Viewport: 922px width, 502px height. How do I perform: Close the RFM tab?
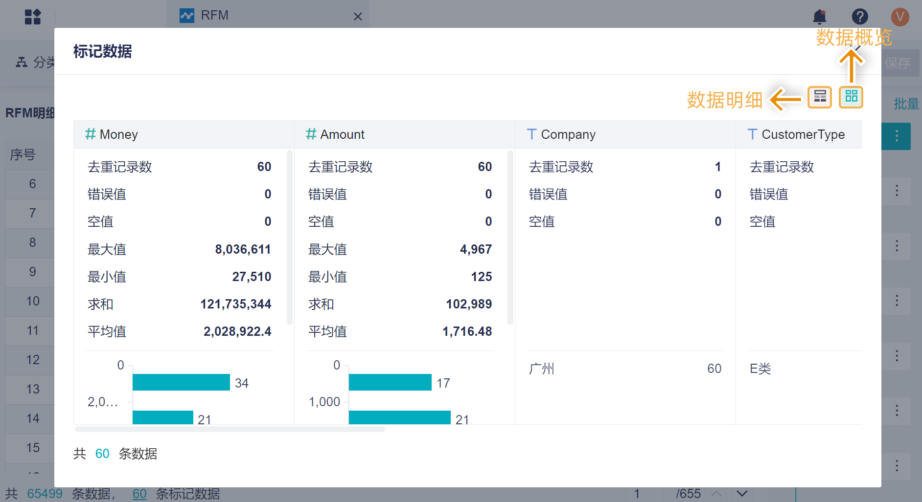coord(358,17)
